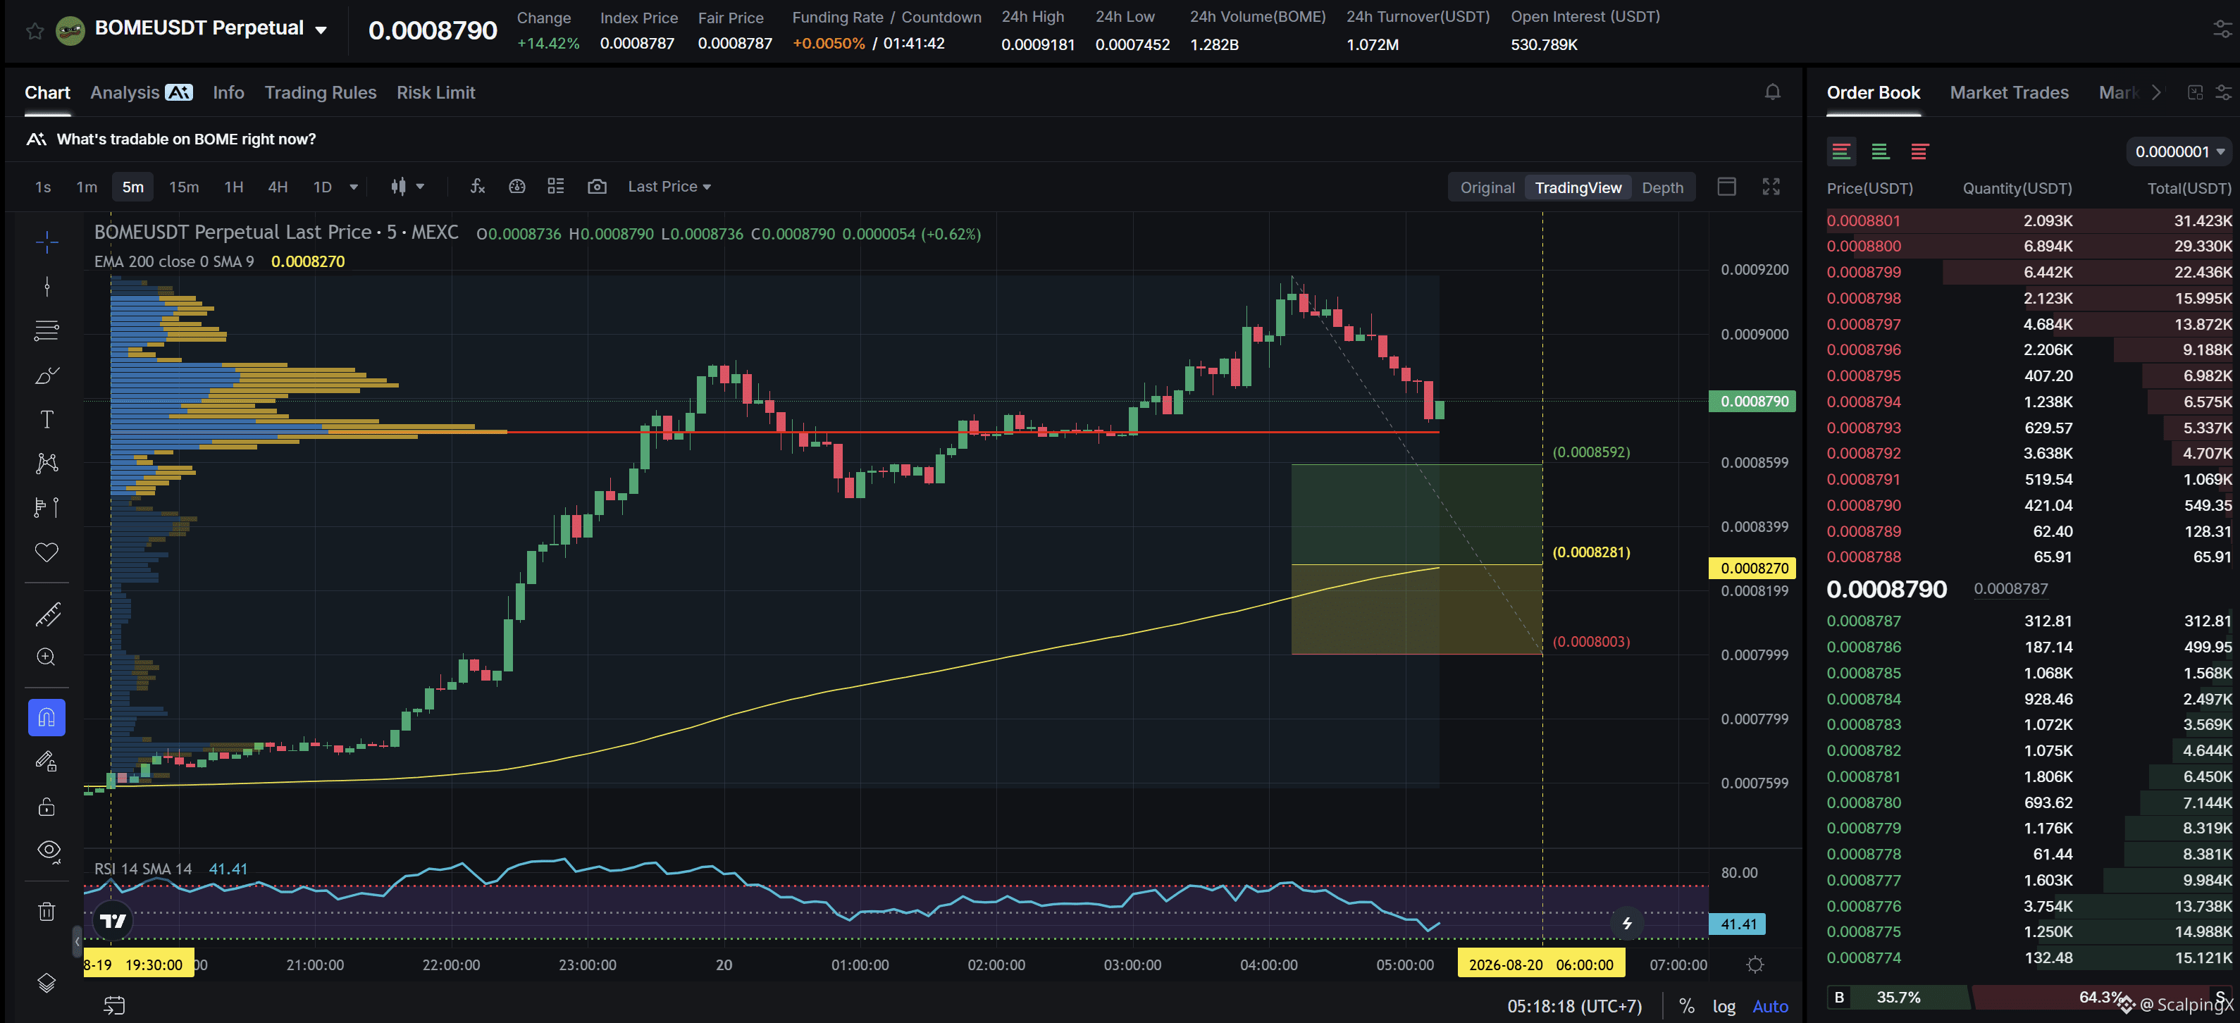2240x1023 pixels.
Task: Toggle log scale mode
Action: pyautogui.click(x=1724, y=1007)
